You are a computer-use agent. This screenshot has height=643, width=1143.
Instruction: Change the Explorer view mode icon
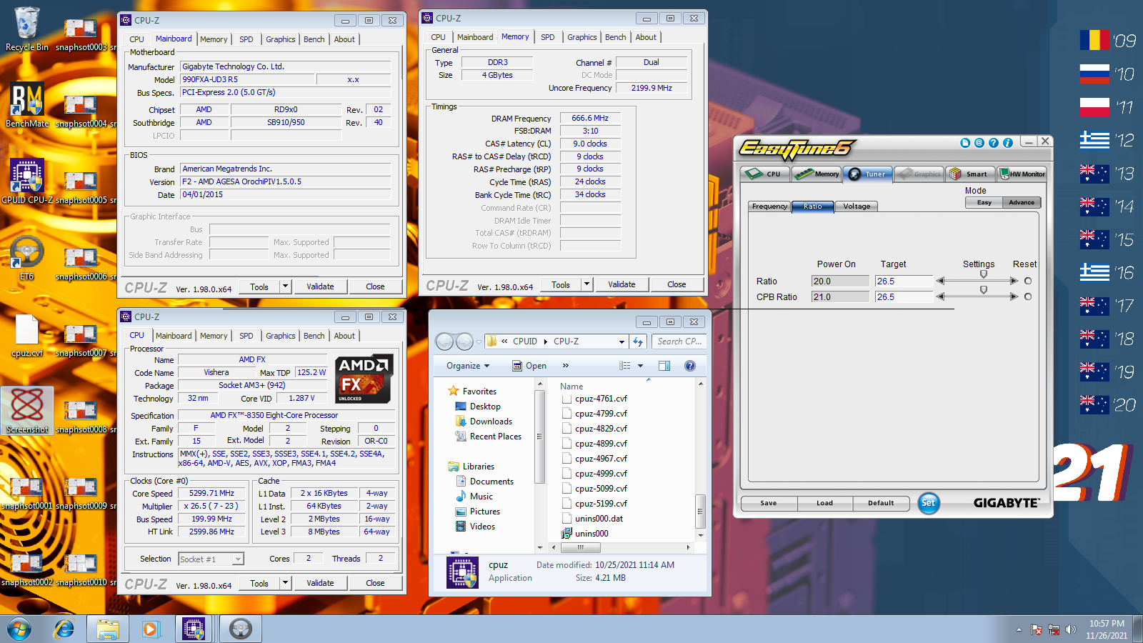[x=625, y=366]
